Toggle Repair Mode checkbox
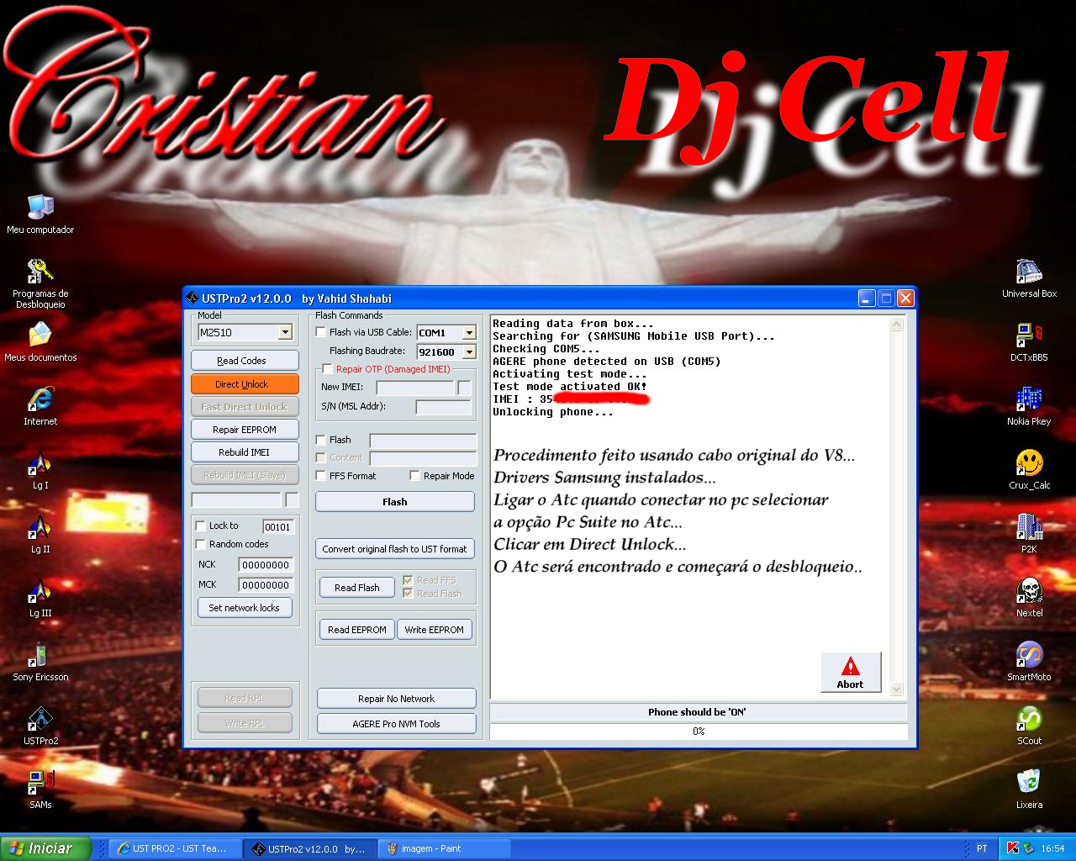The width and height of the screenshot is (1076, 861). [x=415, y=476]
